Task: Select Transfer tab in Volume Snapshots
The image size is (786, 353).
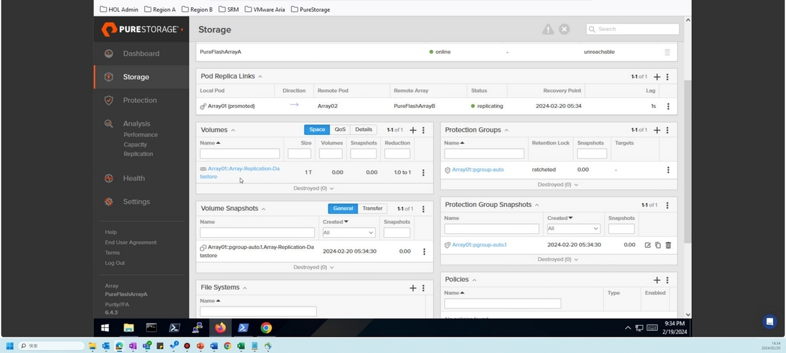Action: [x=372, y=208]
